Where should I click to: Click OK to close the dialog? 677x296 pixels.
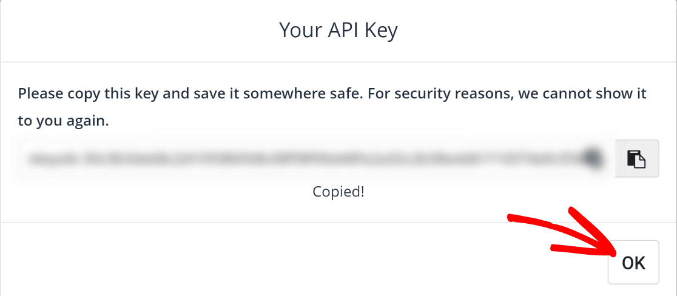point(633,263)
